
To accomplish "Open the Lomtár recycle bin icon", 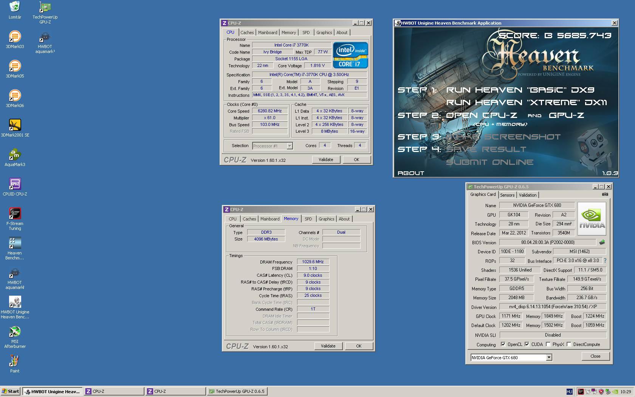I will click(x=15, y=10).
